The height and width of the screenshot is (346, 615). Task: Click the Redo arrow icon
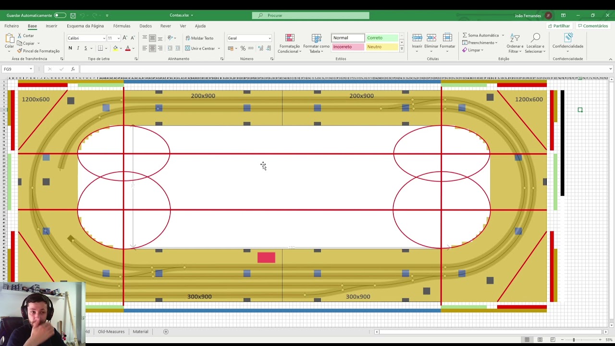95,15
